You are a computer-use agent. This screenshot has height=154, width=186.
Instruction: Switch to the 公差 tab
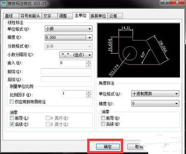115,16
